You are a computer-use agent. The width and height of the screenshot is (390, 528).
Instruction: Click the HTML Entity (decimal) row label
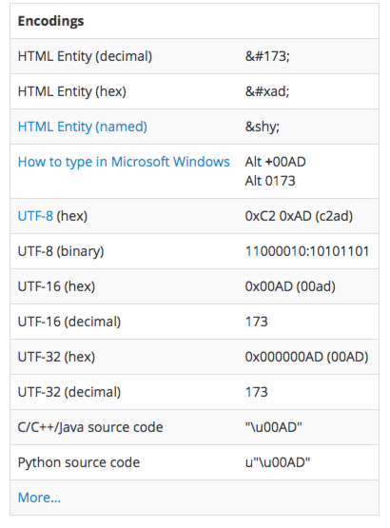click(x=86, y=56)
